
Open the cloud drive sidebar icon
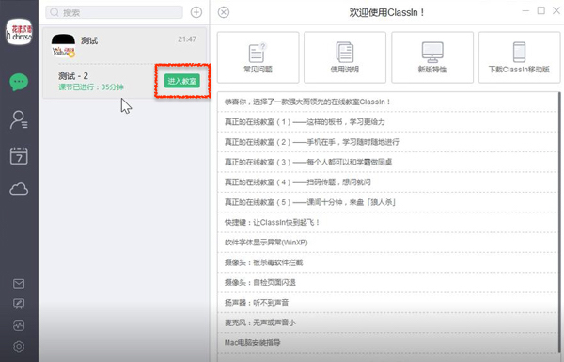coord(19,189)
